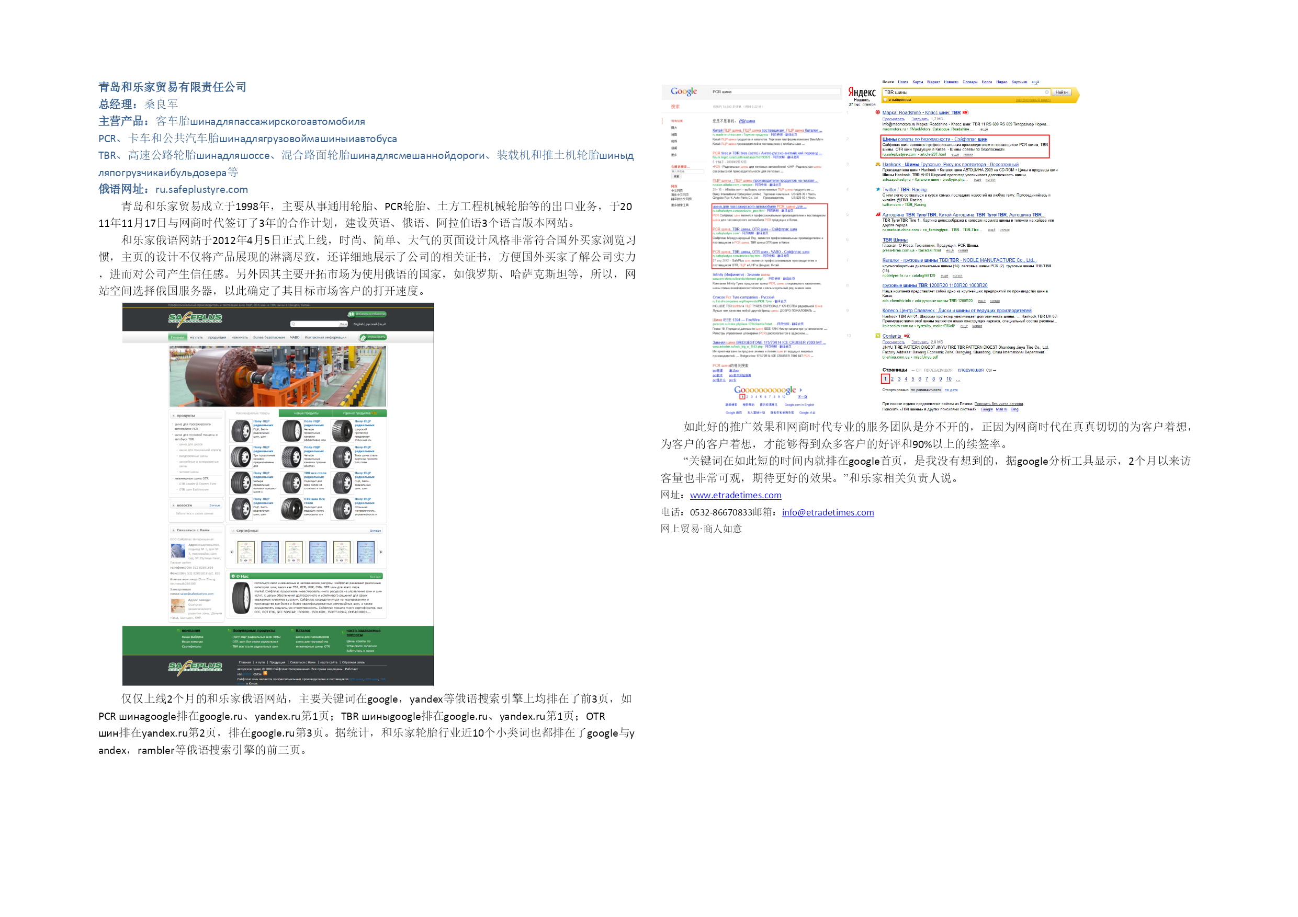Open the www.etradetimes.com hyperlink
This screenshot has width=1298, height=917.
(x=736, y=495)
